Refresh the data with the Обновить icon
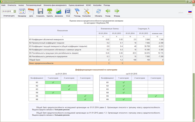The image size is (195, 122). pos(98,11)
